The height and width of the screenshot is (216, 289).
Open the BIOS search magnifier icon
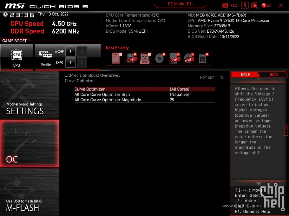[x=254, y=6]
